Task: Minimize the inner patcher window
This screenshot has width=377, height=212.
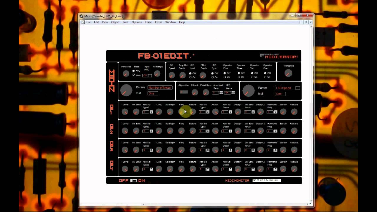Action: click(301, 22)
